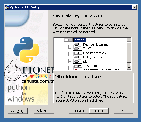Open Register Extensions install-state dropdown icon

click(78, 44)
